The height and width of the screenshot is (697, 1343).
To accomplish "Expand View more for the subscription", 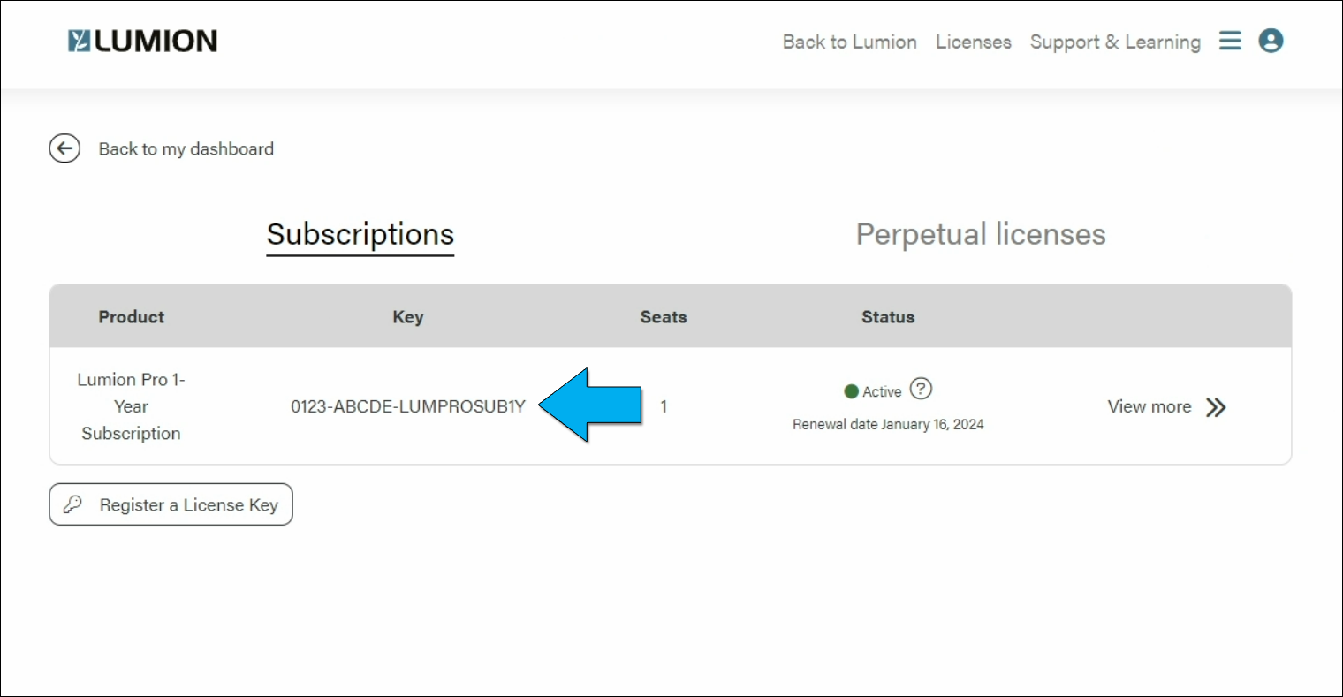I will click(1150, 407).
